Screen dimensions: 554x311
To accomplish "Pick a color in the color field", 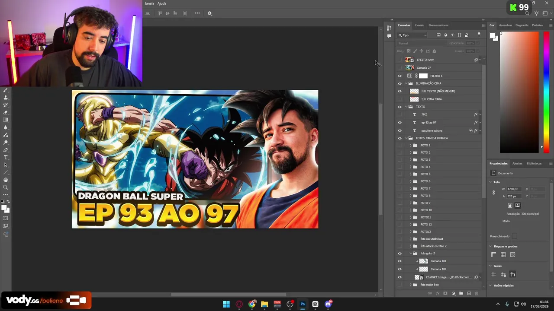I will pyautogui.click(x=519, y=92).
